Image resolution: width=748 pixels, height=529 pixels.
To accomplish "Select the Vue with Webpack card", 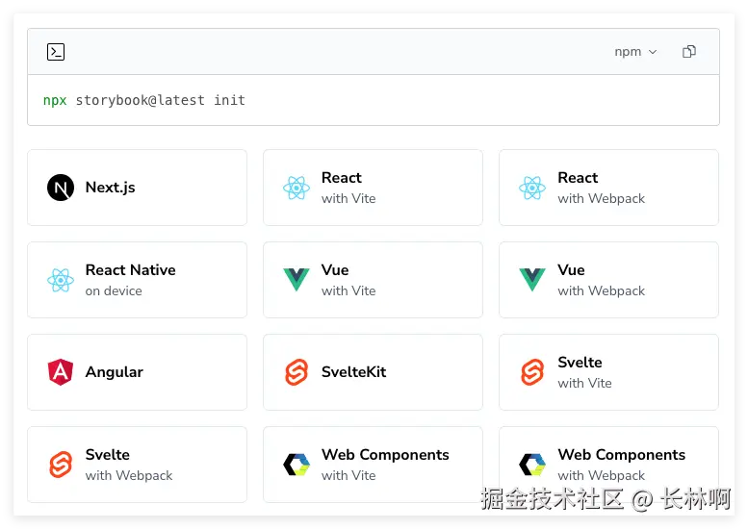I will (608, 280).
